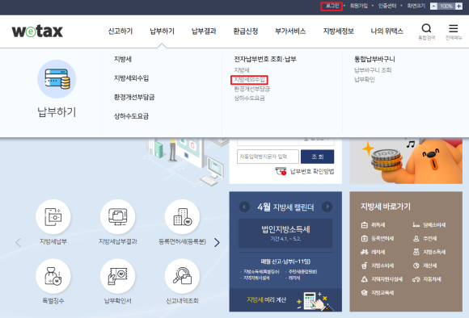Increase screen size with plus button
Image resolution: width=469 pixels, height=318 pixels.
point(458,6)
